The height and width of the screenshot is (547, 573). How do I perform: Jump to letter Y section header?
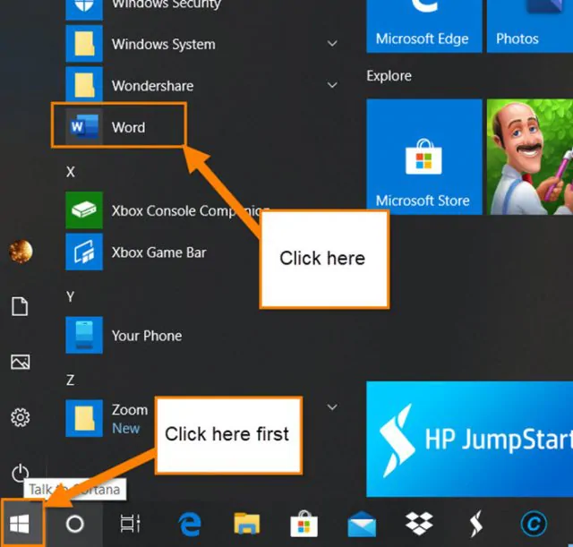coord(71,296)
